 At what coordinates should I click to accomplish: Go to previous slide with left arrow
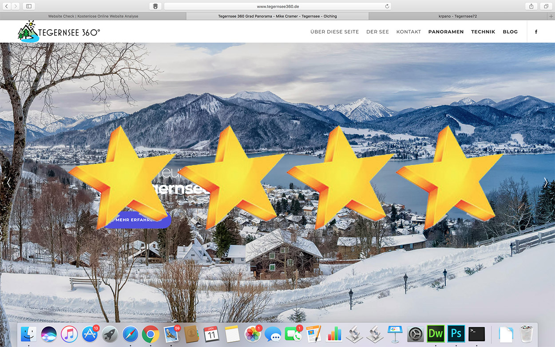point(8,183)
